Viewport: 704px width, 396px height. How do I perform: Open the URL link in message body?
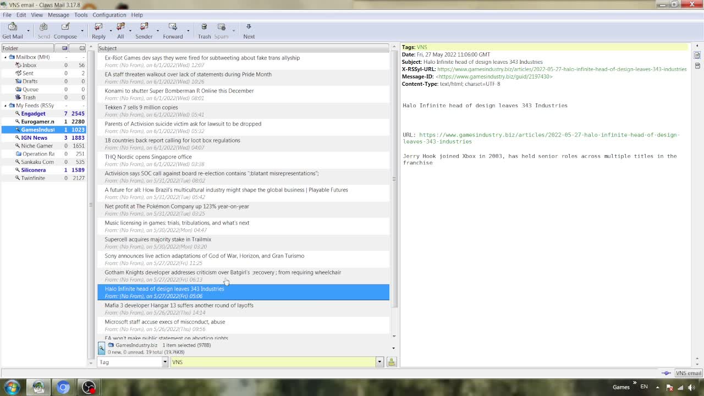pos(541,138)
